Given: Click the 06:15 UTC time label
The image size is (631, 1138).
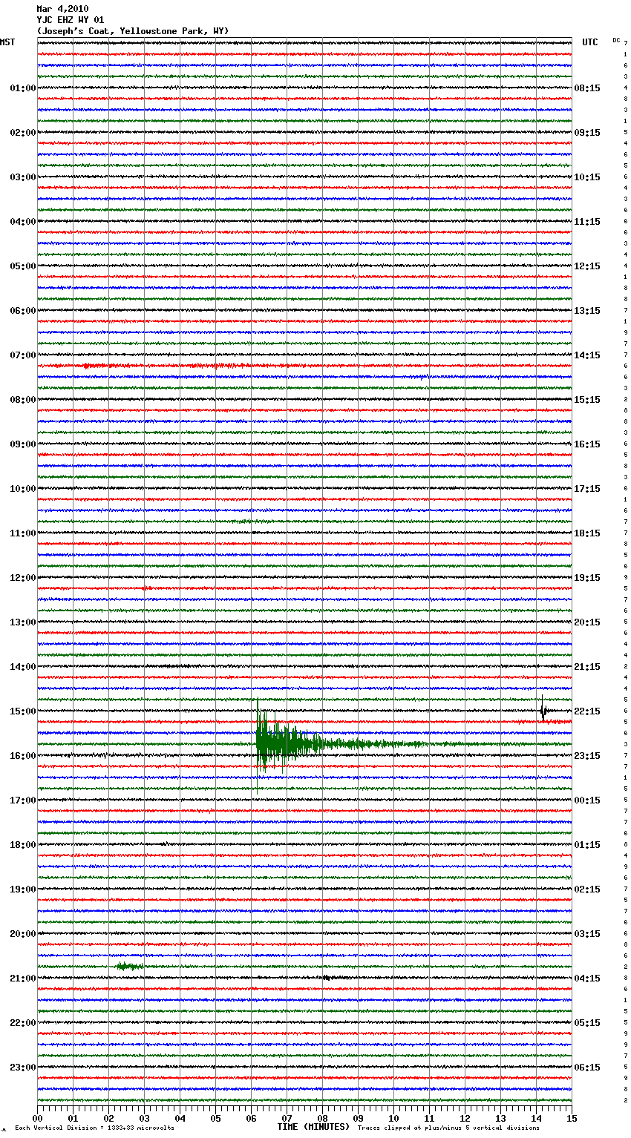Looking at the screenshot, I should 587,1068.
